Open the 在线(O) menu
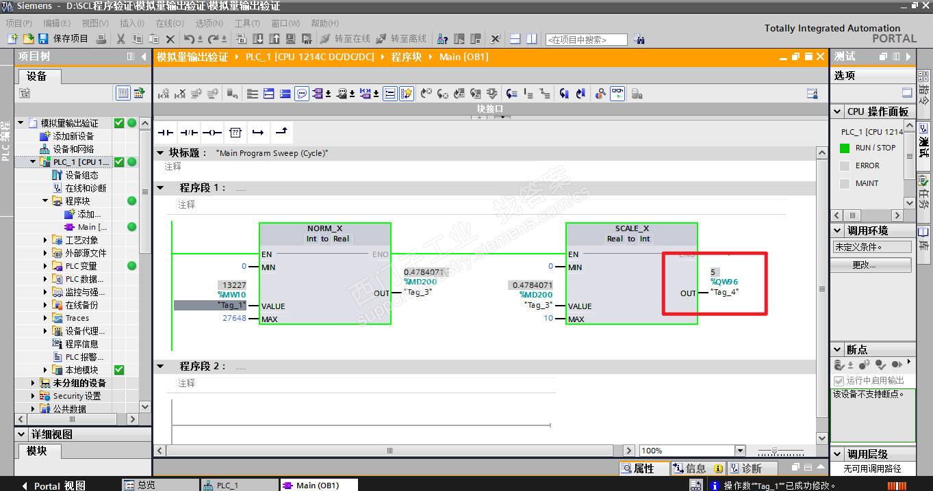This screenshot has width=933, height=491. 169,23
